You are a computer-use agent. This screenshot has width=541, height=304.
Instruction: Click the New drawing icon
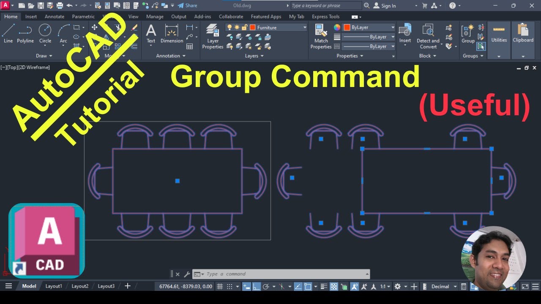tap(22, 5)
